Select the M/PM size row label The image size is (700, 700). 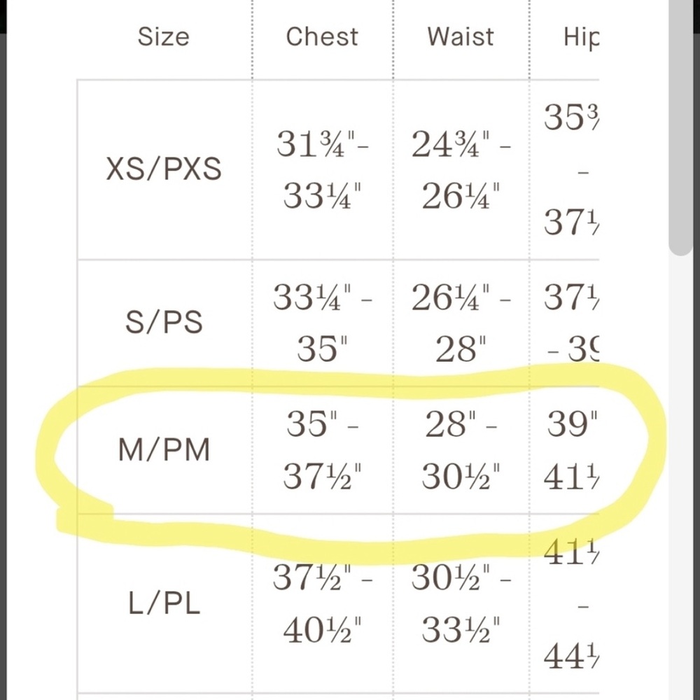[164, 449]
